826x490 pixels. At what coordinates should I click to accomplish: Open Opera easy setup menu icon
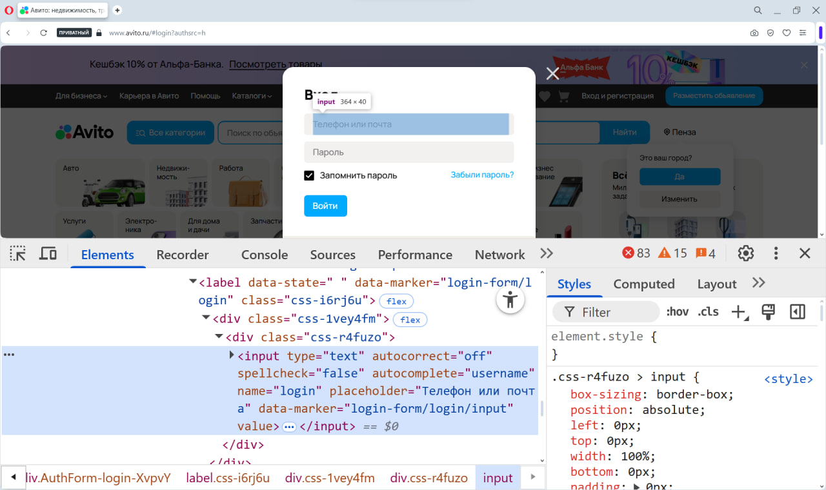coord(803,33)
